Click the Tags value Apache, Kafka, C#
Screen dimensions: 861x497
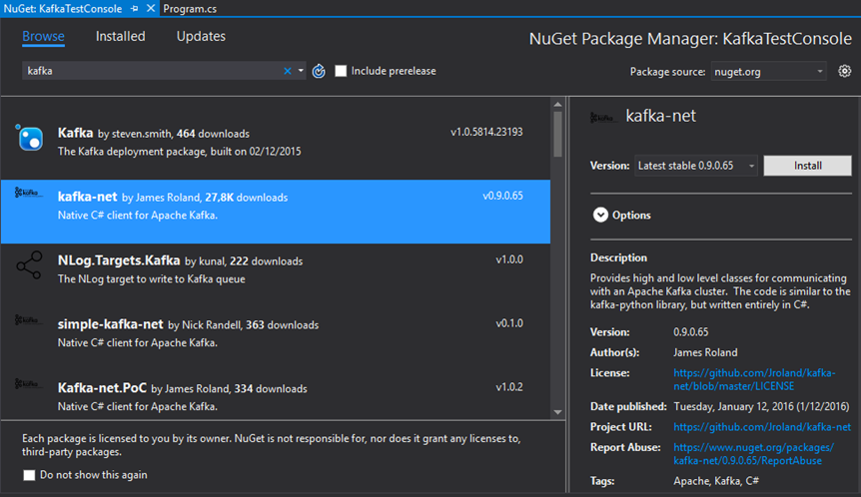pos(716,481)
